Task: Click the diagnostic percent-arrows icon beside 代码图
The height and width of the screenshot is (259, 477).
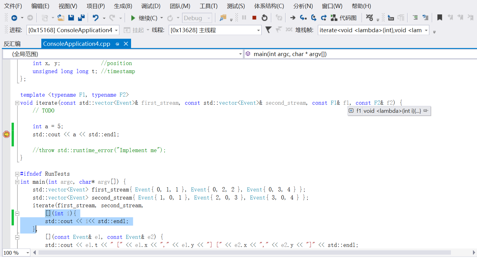Action: tap(369, 18)
